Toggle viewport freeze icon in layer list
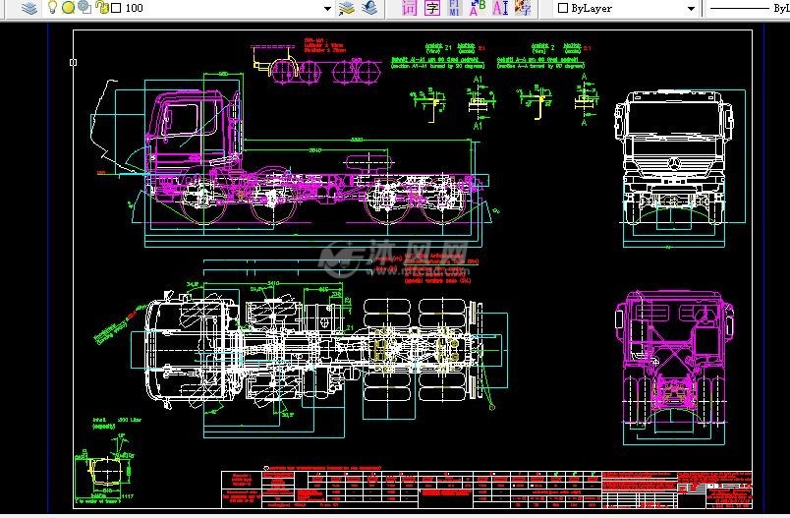This screenshot has width=790, height=518. [x=85, y=7]
